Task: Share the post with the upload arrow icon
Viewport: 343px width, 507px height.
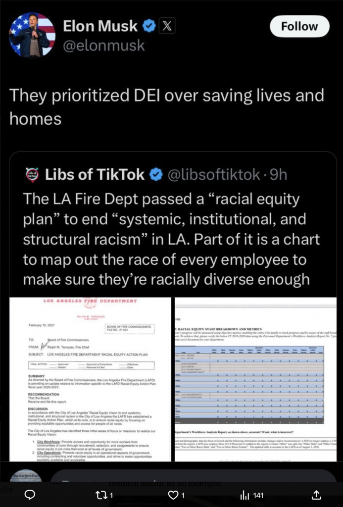Action: tap(316, 495)
